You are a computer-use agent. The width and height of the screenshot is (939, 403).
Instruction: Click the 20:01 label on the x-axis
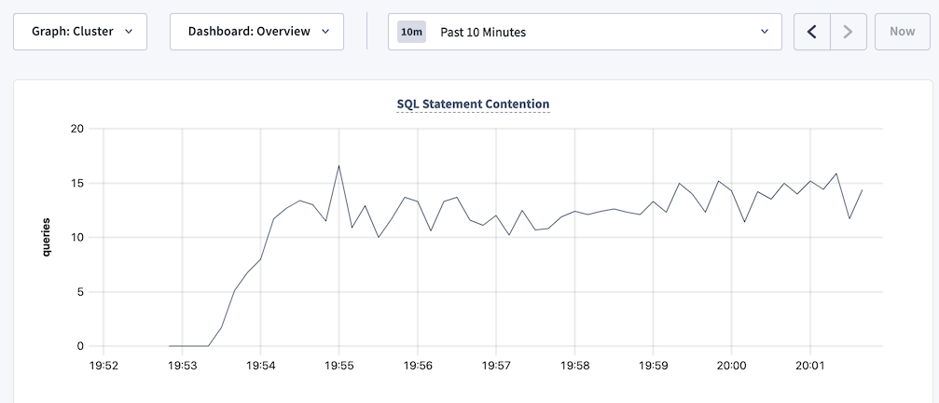pos(809,367)
